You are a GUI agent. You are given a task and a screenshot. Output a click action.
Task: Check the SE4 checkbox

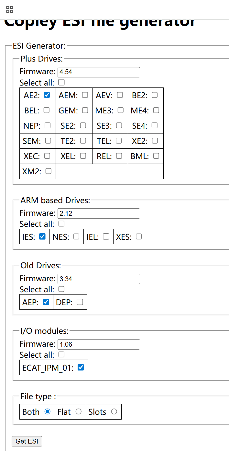coord(155,125)
